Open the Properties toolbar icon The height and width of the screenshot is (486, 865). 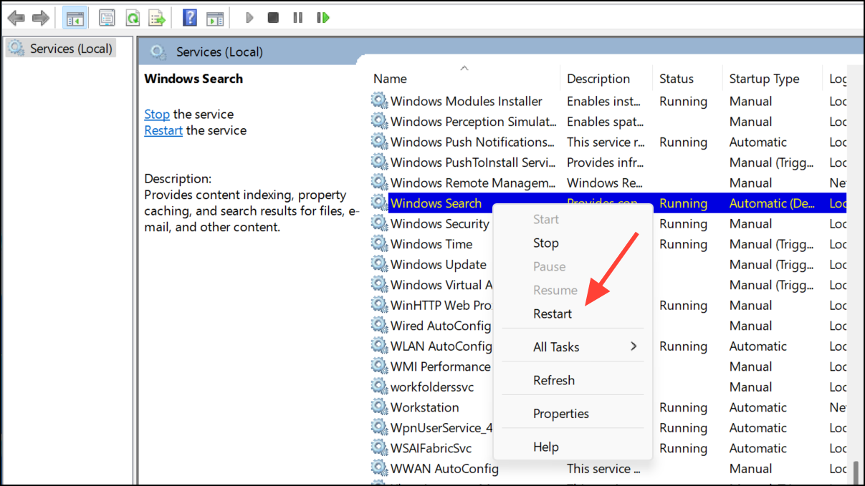107,18
